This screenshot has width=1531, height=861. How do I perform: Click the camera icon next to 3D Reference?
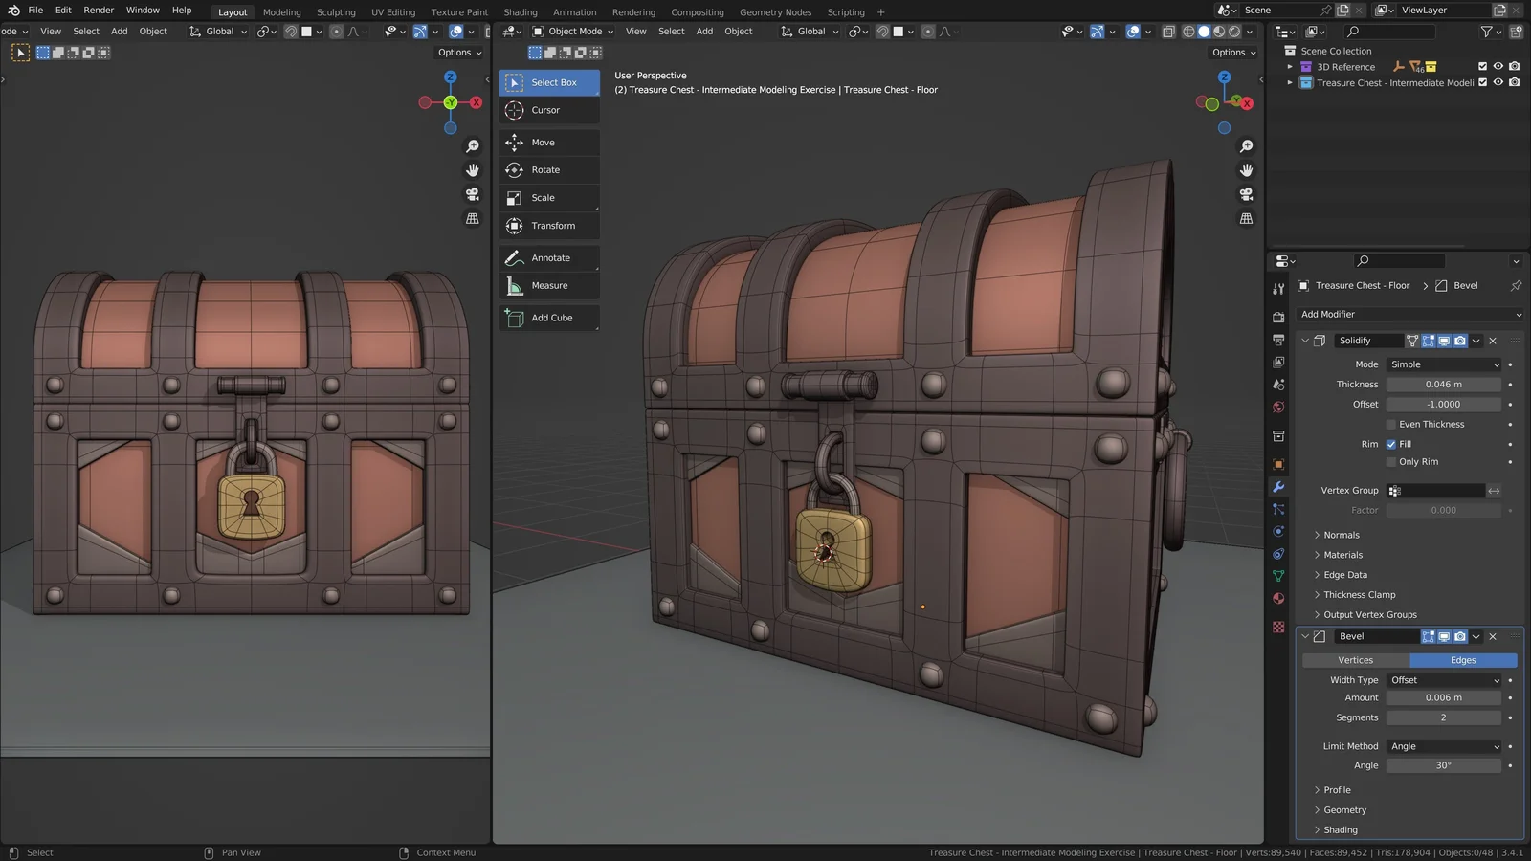[1514, 66]
